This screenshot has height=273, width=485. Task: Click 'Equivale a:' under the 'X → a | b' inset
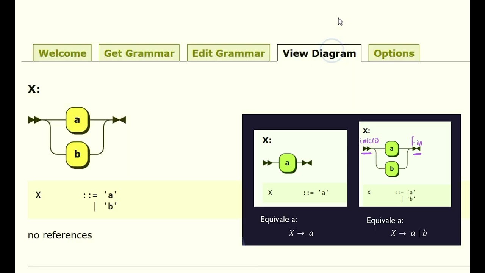(x=385, y=220)
